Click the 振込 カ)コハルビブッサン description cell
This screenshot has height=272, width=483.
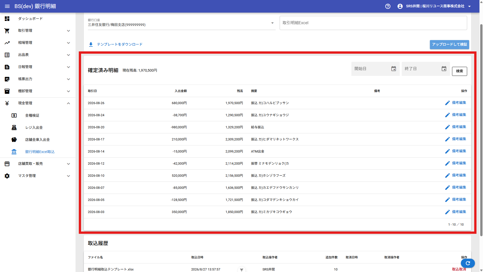270,103
